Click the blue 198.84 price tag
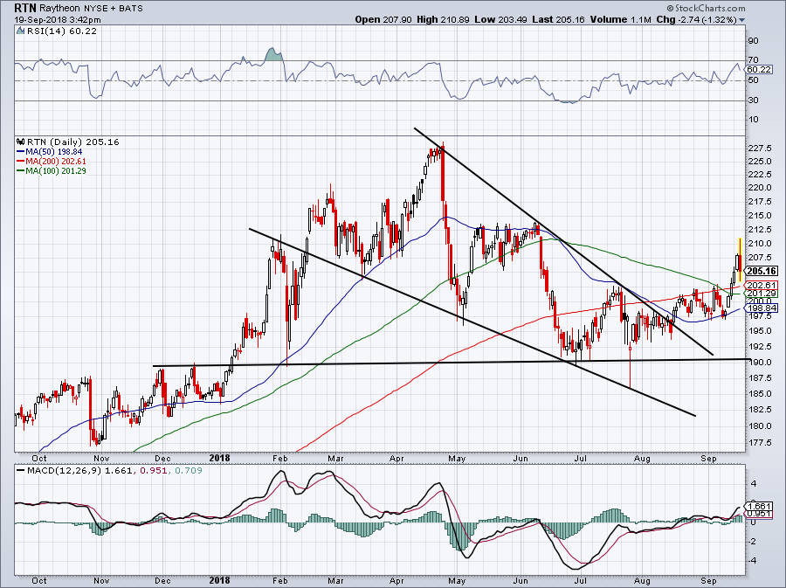Image resolution: width=786 pixels, height=588 pixels. (x=762, y=308)
